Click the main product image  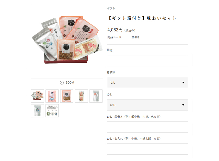[67, 42]
